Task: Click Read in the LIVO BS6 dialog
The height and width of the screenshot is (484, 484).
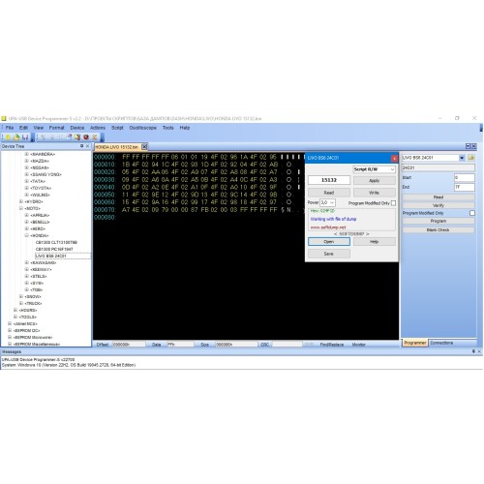Action: pos(329,193)
